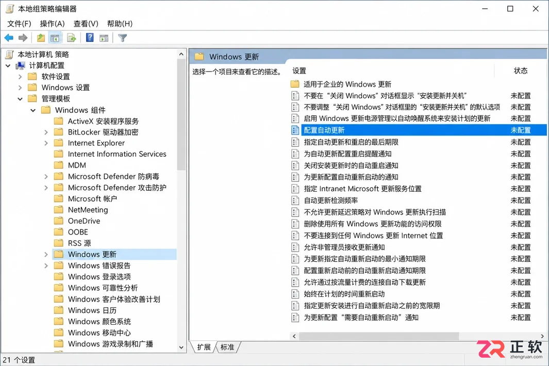Screen dimensions: 549x366
Task: Click the list horizontal scroll-right arrow
Action: [x=542, y=336]
